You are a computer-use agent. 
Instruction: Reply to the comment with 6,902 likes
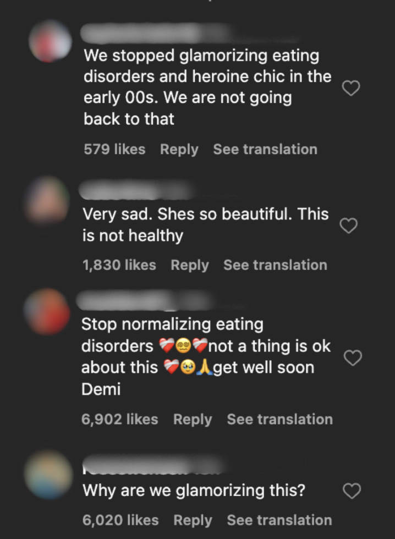pyautogui.click(x=192, y=419)
